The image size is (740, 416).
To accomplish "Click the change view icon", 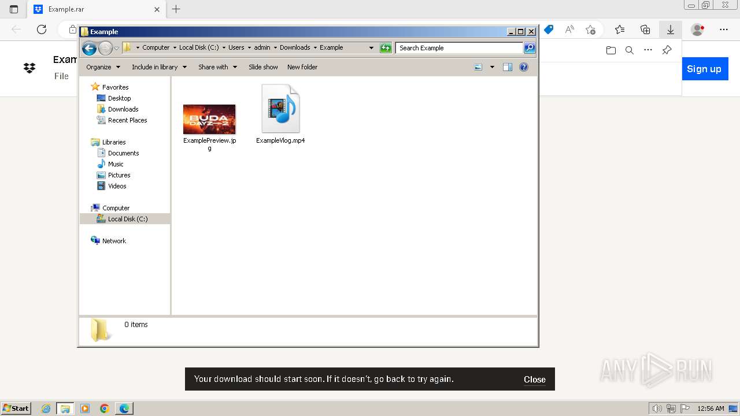I will click(478, 67).
